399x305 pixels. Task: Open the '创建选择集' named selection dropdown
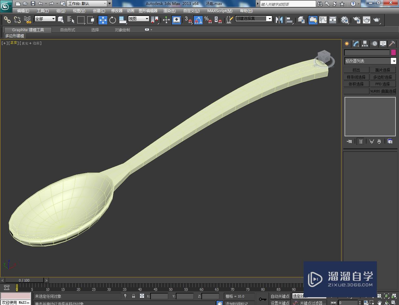253,19
